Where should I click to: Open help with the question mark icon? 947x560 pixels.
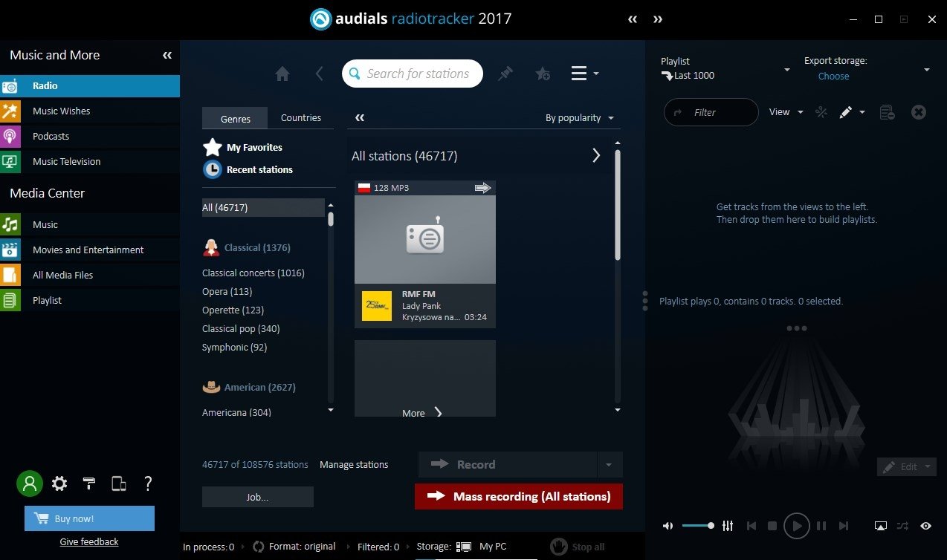[x=148, y=484]
